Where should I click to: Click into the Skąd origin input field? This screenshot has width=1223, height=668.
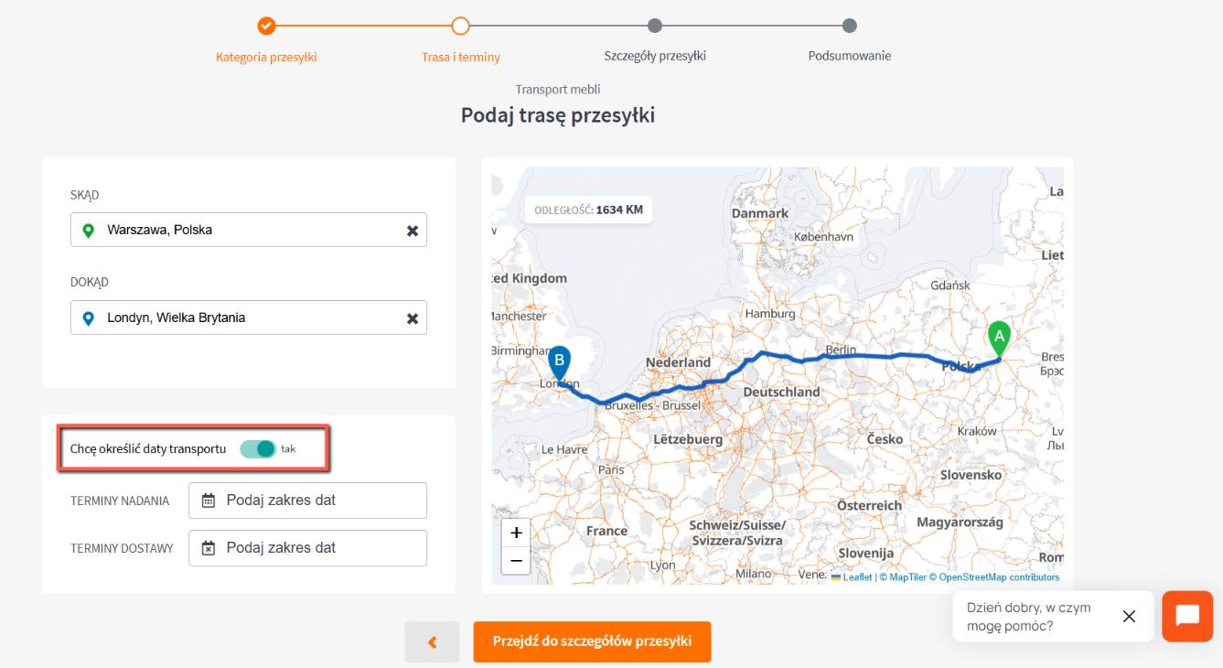pos(247,231)
